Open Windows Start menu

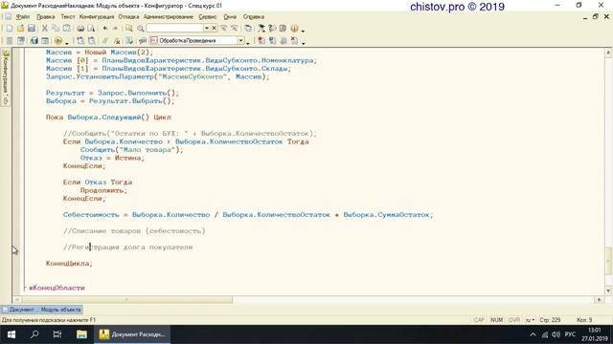pyautogui.click(x=11, y=334)
